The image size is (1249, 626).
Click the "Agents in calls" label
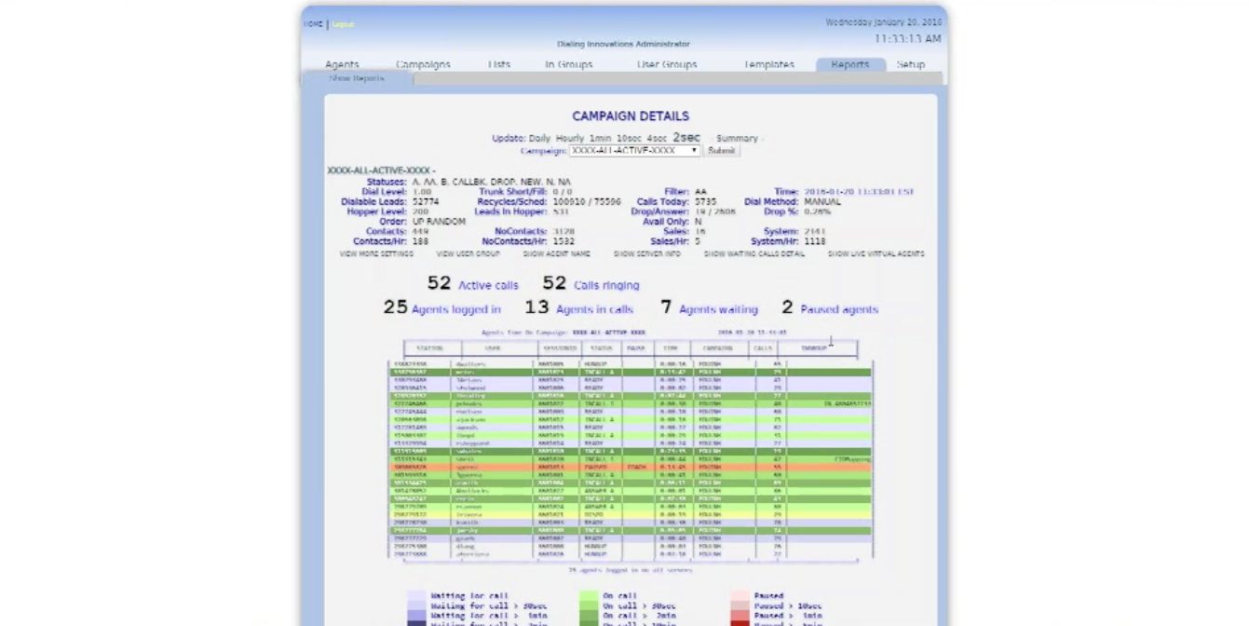click(594, 309)
